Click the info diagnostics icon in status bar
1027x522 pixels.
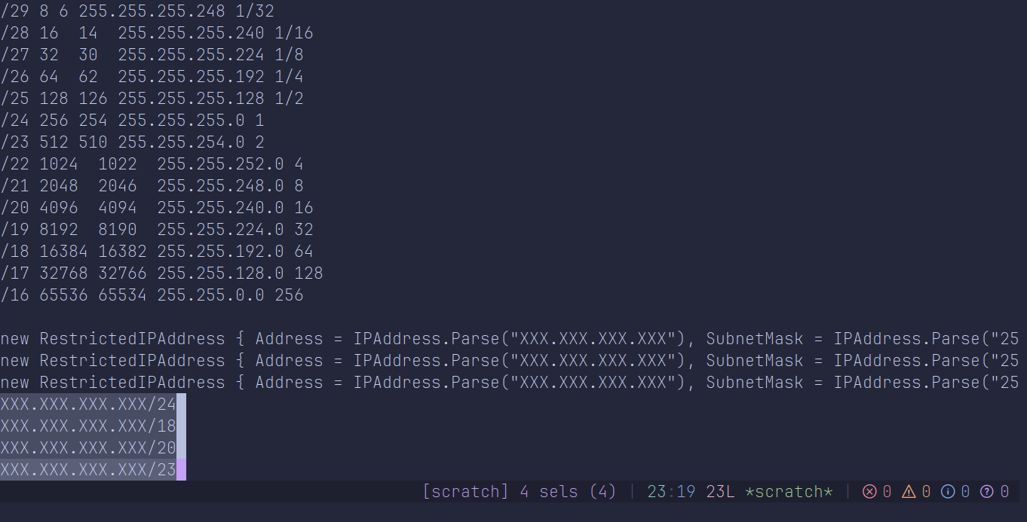(x=948, y=492)
